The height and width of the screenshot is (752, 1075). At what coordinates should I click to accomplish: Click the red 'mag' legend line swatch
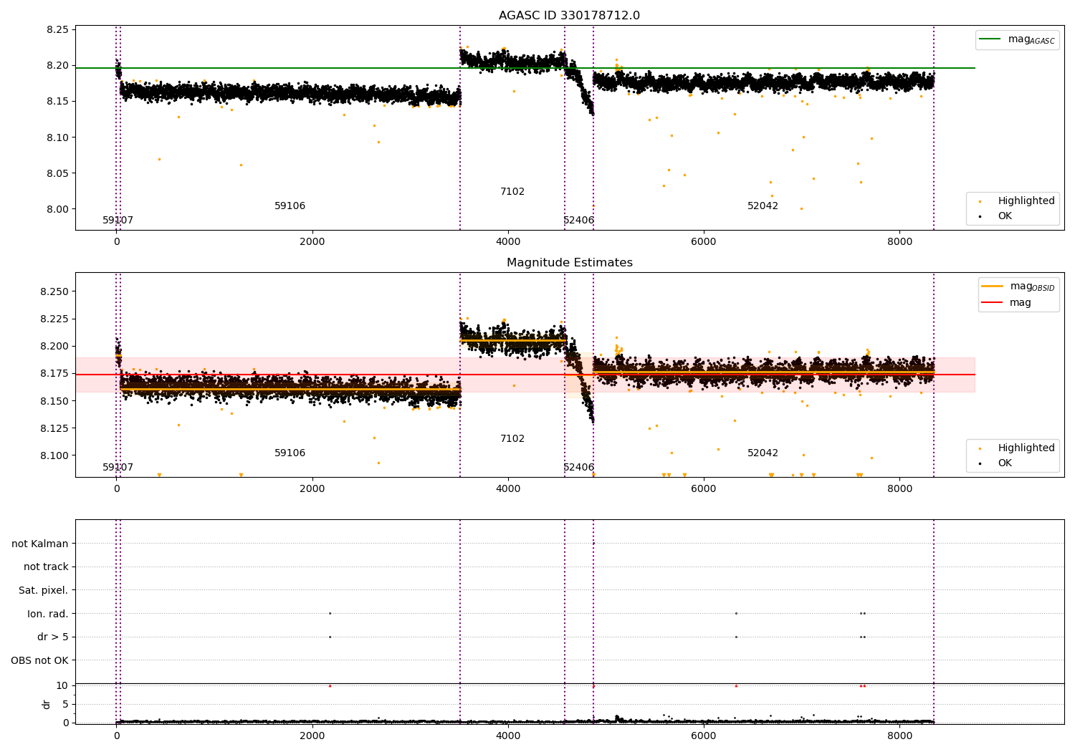point(993,303)
